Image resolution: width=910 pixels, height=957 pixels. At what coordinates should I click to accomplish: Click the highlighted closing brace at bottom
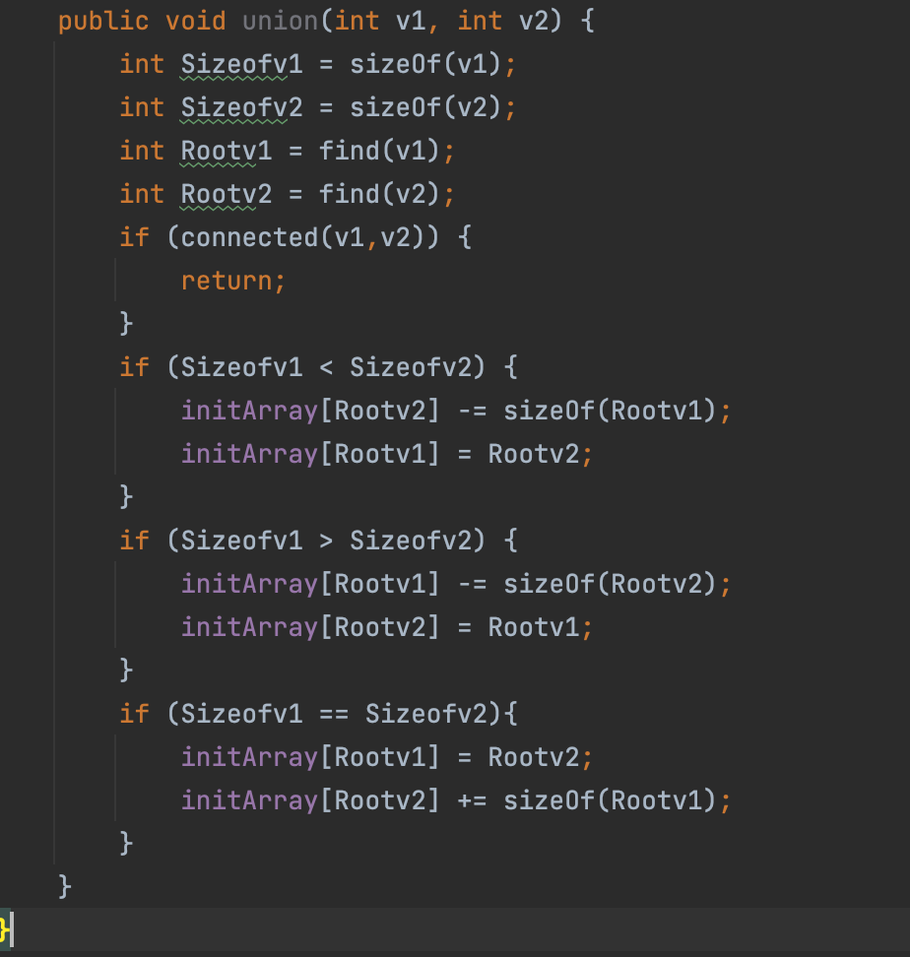[5, 928]
